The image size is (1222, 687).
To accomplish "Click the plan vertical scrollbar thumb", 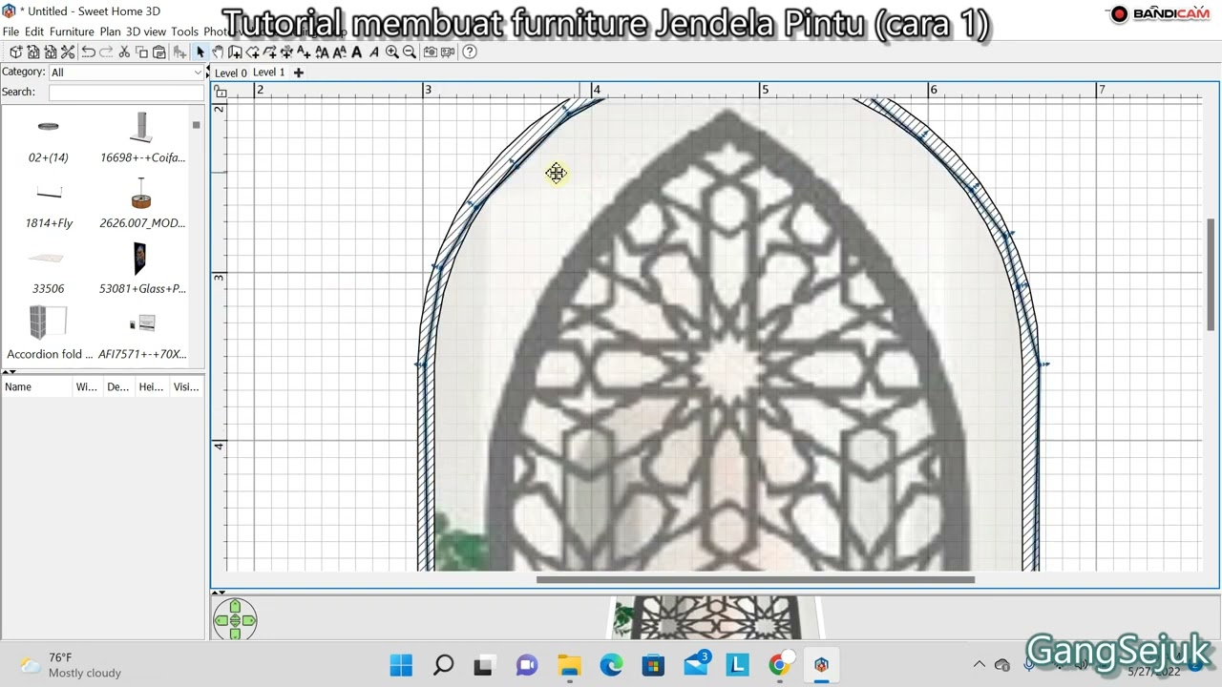I will coord(1211,275).
